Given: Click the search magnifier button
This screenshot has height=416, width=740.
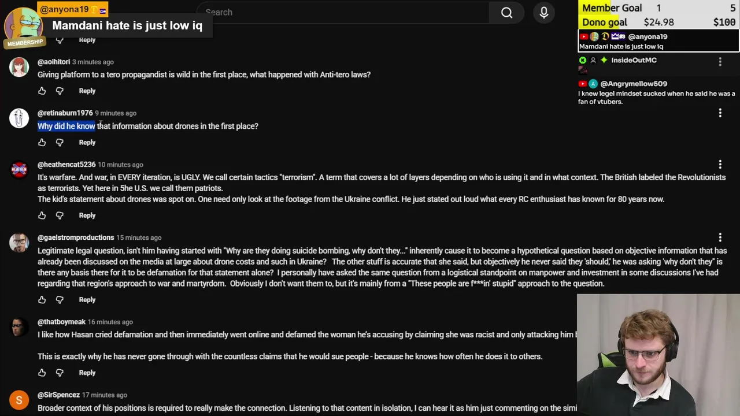Looking at the screenshot, I should (506, 13).
